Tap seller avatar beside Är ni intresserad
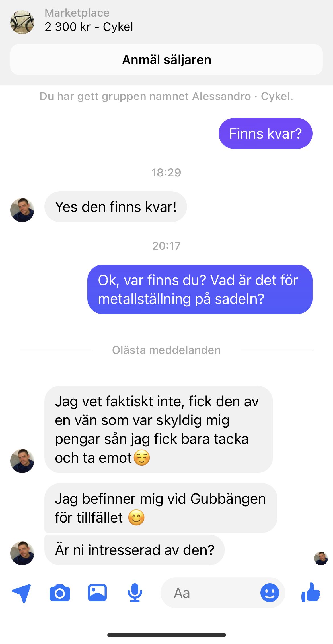 pyautogui.click(x=22, y=553)
